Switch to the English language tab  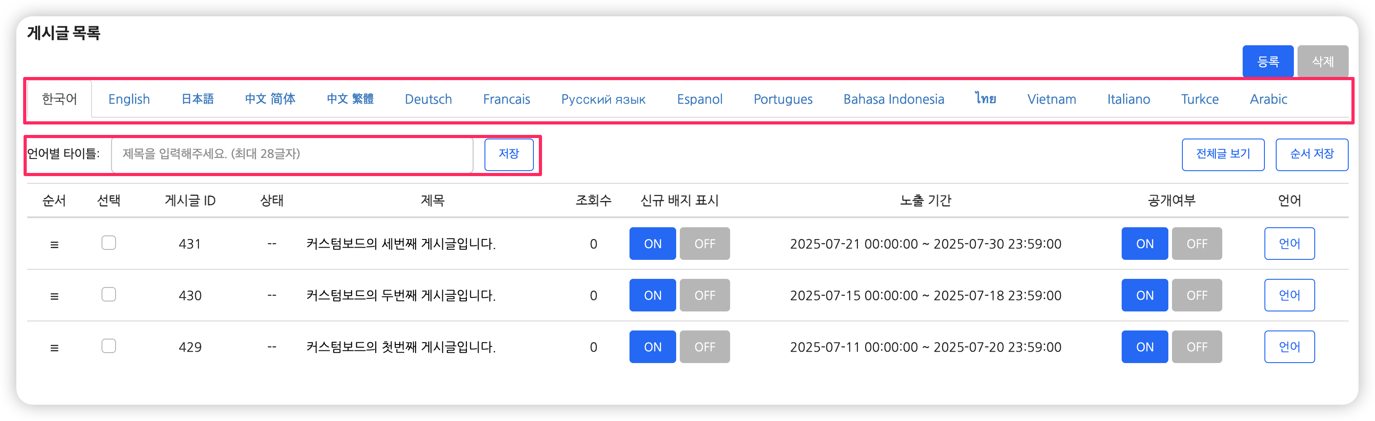129,100
